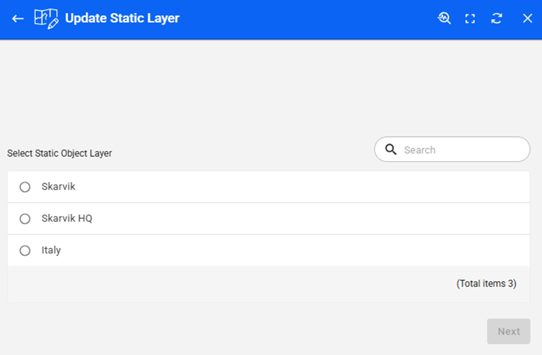Click the Select Static Object Layer label
This screenshot has width=542, height=355.
[59, 153]
